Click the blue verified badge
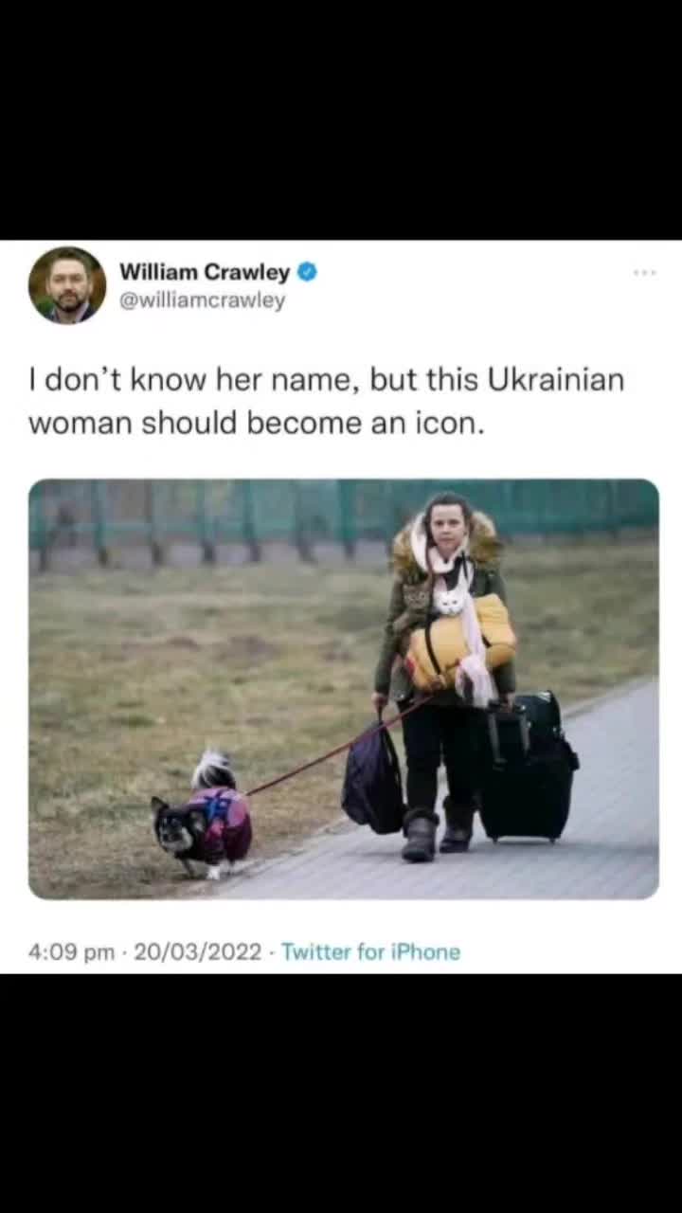 pos(307,273)
